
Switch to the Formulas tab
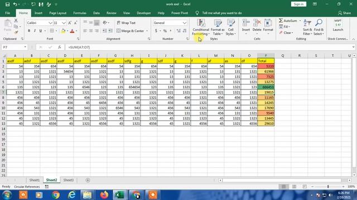pyautogui.click(x=80, y=13)
